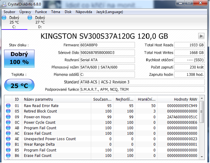The image size is (210, 163).
Task: Select the D: disk tab
Action: (40, 22)
